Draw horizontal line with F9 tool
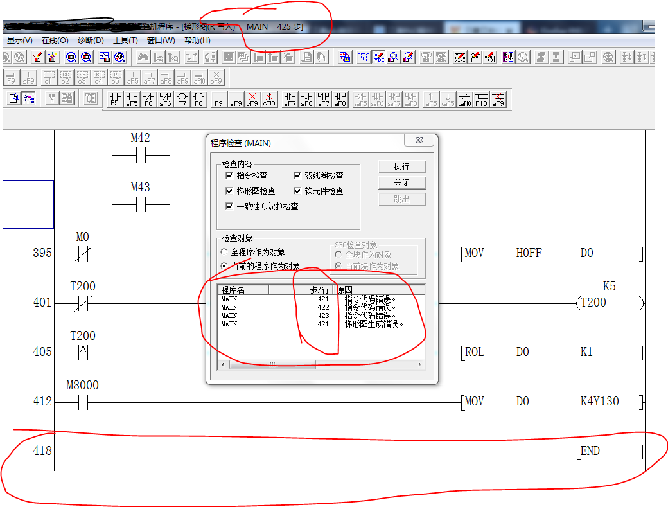 [x=219, y=98]
